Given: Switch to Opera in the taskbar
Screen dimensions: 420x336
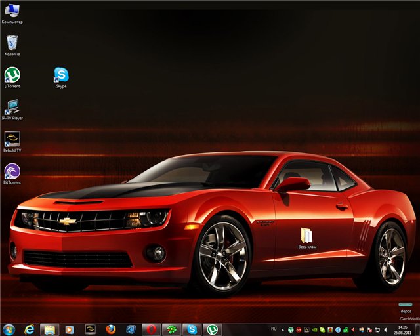Looking at the screenshot, I should 152,329.
